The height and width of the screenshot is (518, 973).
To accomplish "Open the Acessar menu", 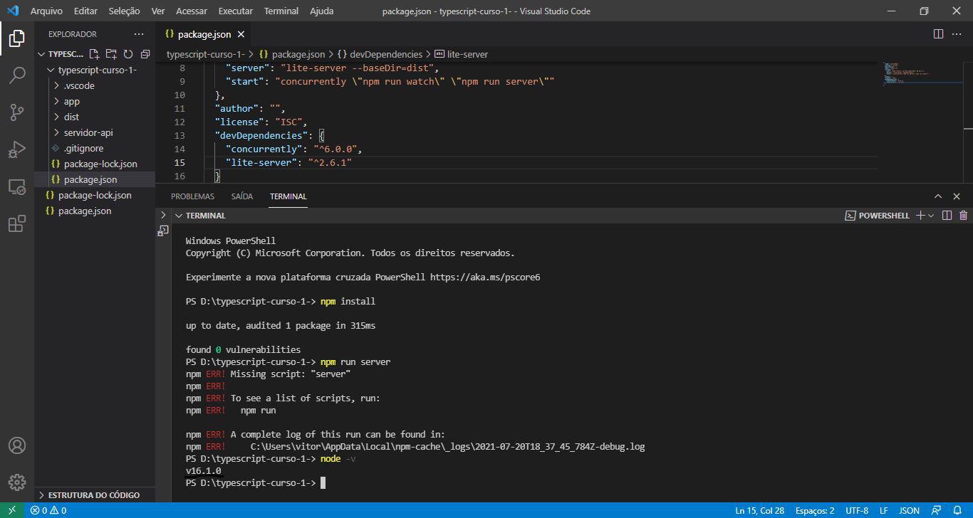I will tap(191, 11).
